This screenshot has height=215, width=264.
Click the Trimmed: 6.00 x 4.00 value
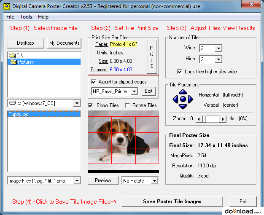pos(121,70)
